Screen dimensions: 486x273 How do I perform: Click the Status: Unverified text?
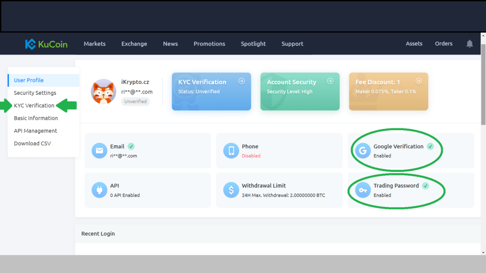click(199, 91)
